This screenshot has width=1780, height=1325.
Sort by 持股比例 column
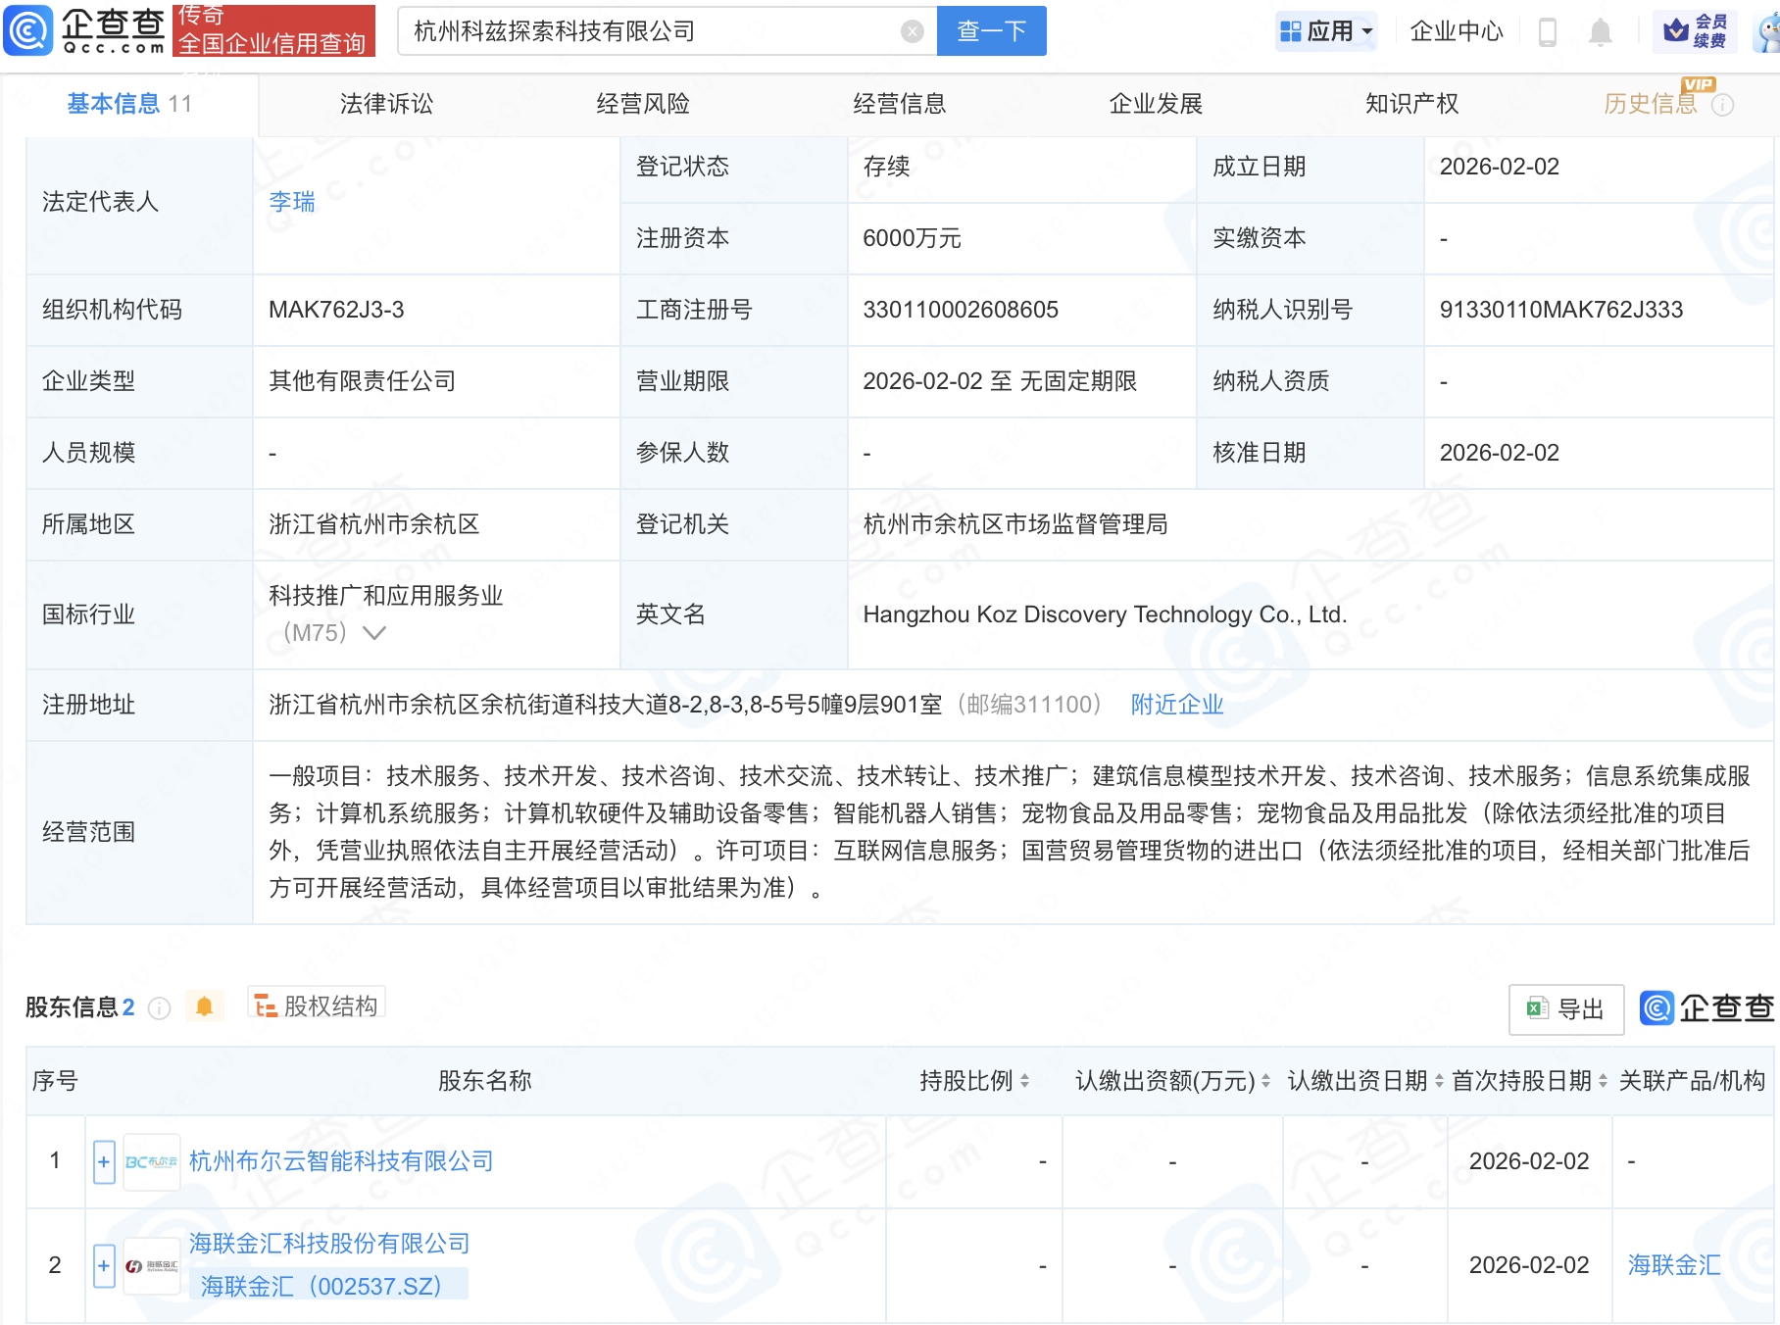(x=1024, y=1081)
